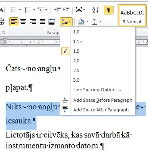The width and height of the screenshot is (148, 154).
Task: Click the Asian Layout icon
Action: 79,10
